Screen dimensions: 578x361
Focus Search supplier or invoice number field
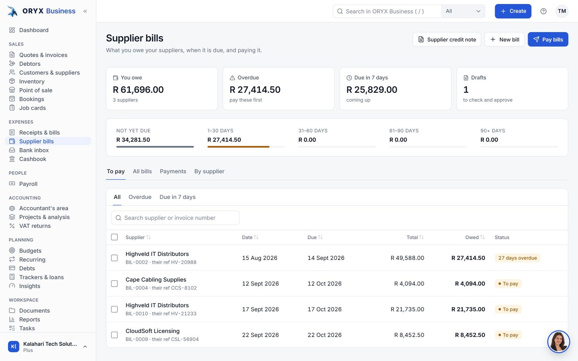click(x=175, y=218)
